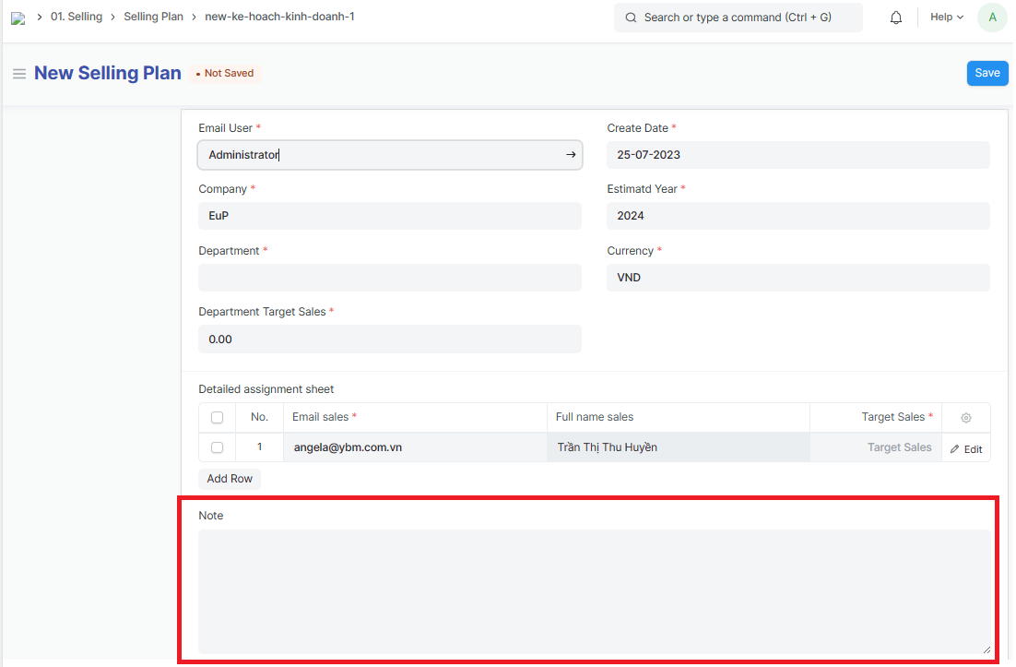
Task: Navigate to Selling Plan breadcrumb
Action: (153, 18)
